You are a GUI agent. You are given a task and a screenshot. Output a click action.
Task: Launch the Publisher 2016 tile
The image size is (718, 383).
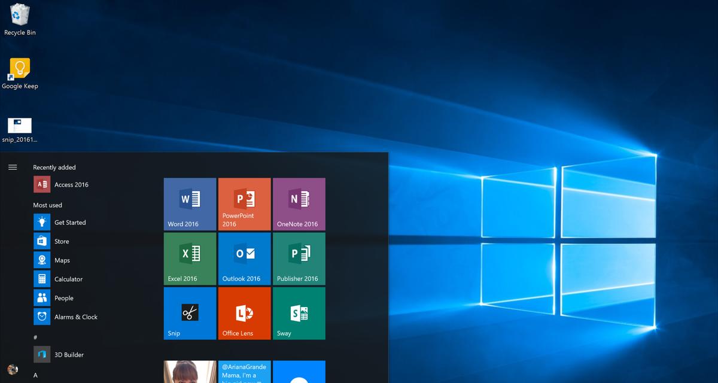(x=299, y=259)
